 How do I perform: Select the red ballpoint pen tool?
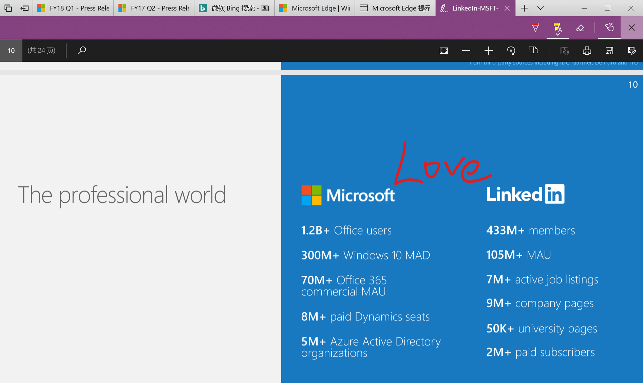pyautogui.click(x=535, y=28)
